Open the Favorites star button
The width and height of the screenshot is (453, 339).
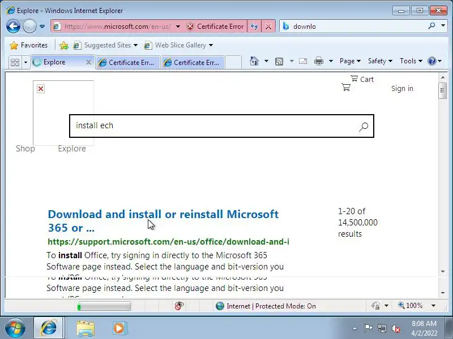pos(28,45)
